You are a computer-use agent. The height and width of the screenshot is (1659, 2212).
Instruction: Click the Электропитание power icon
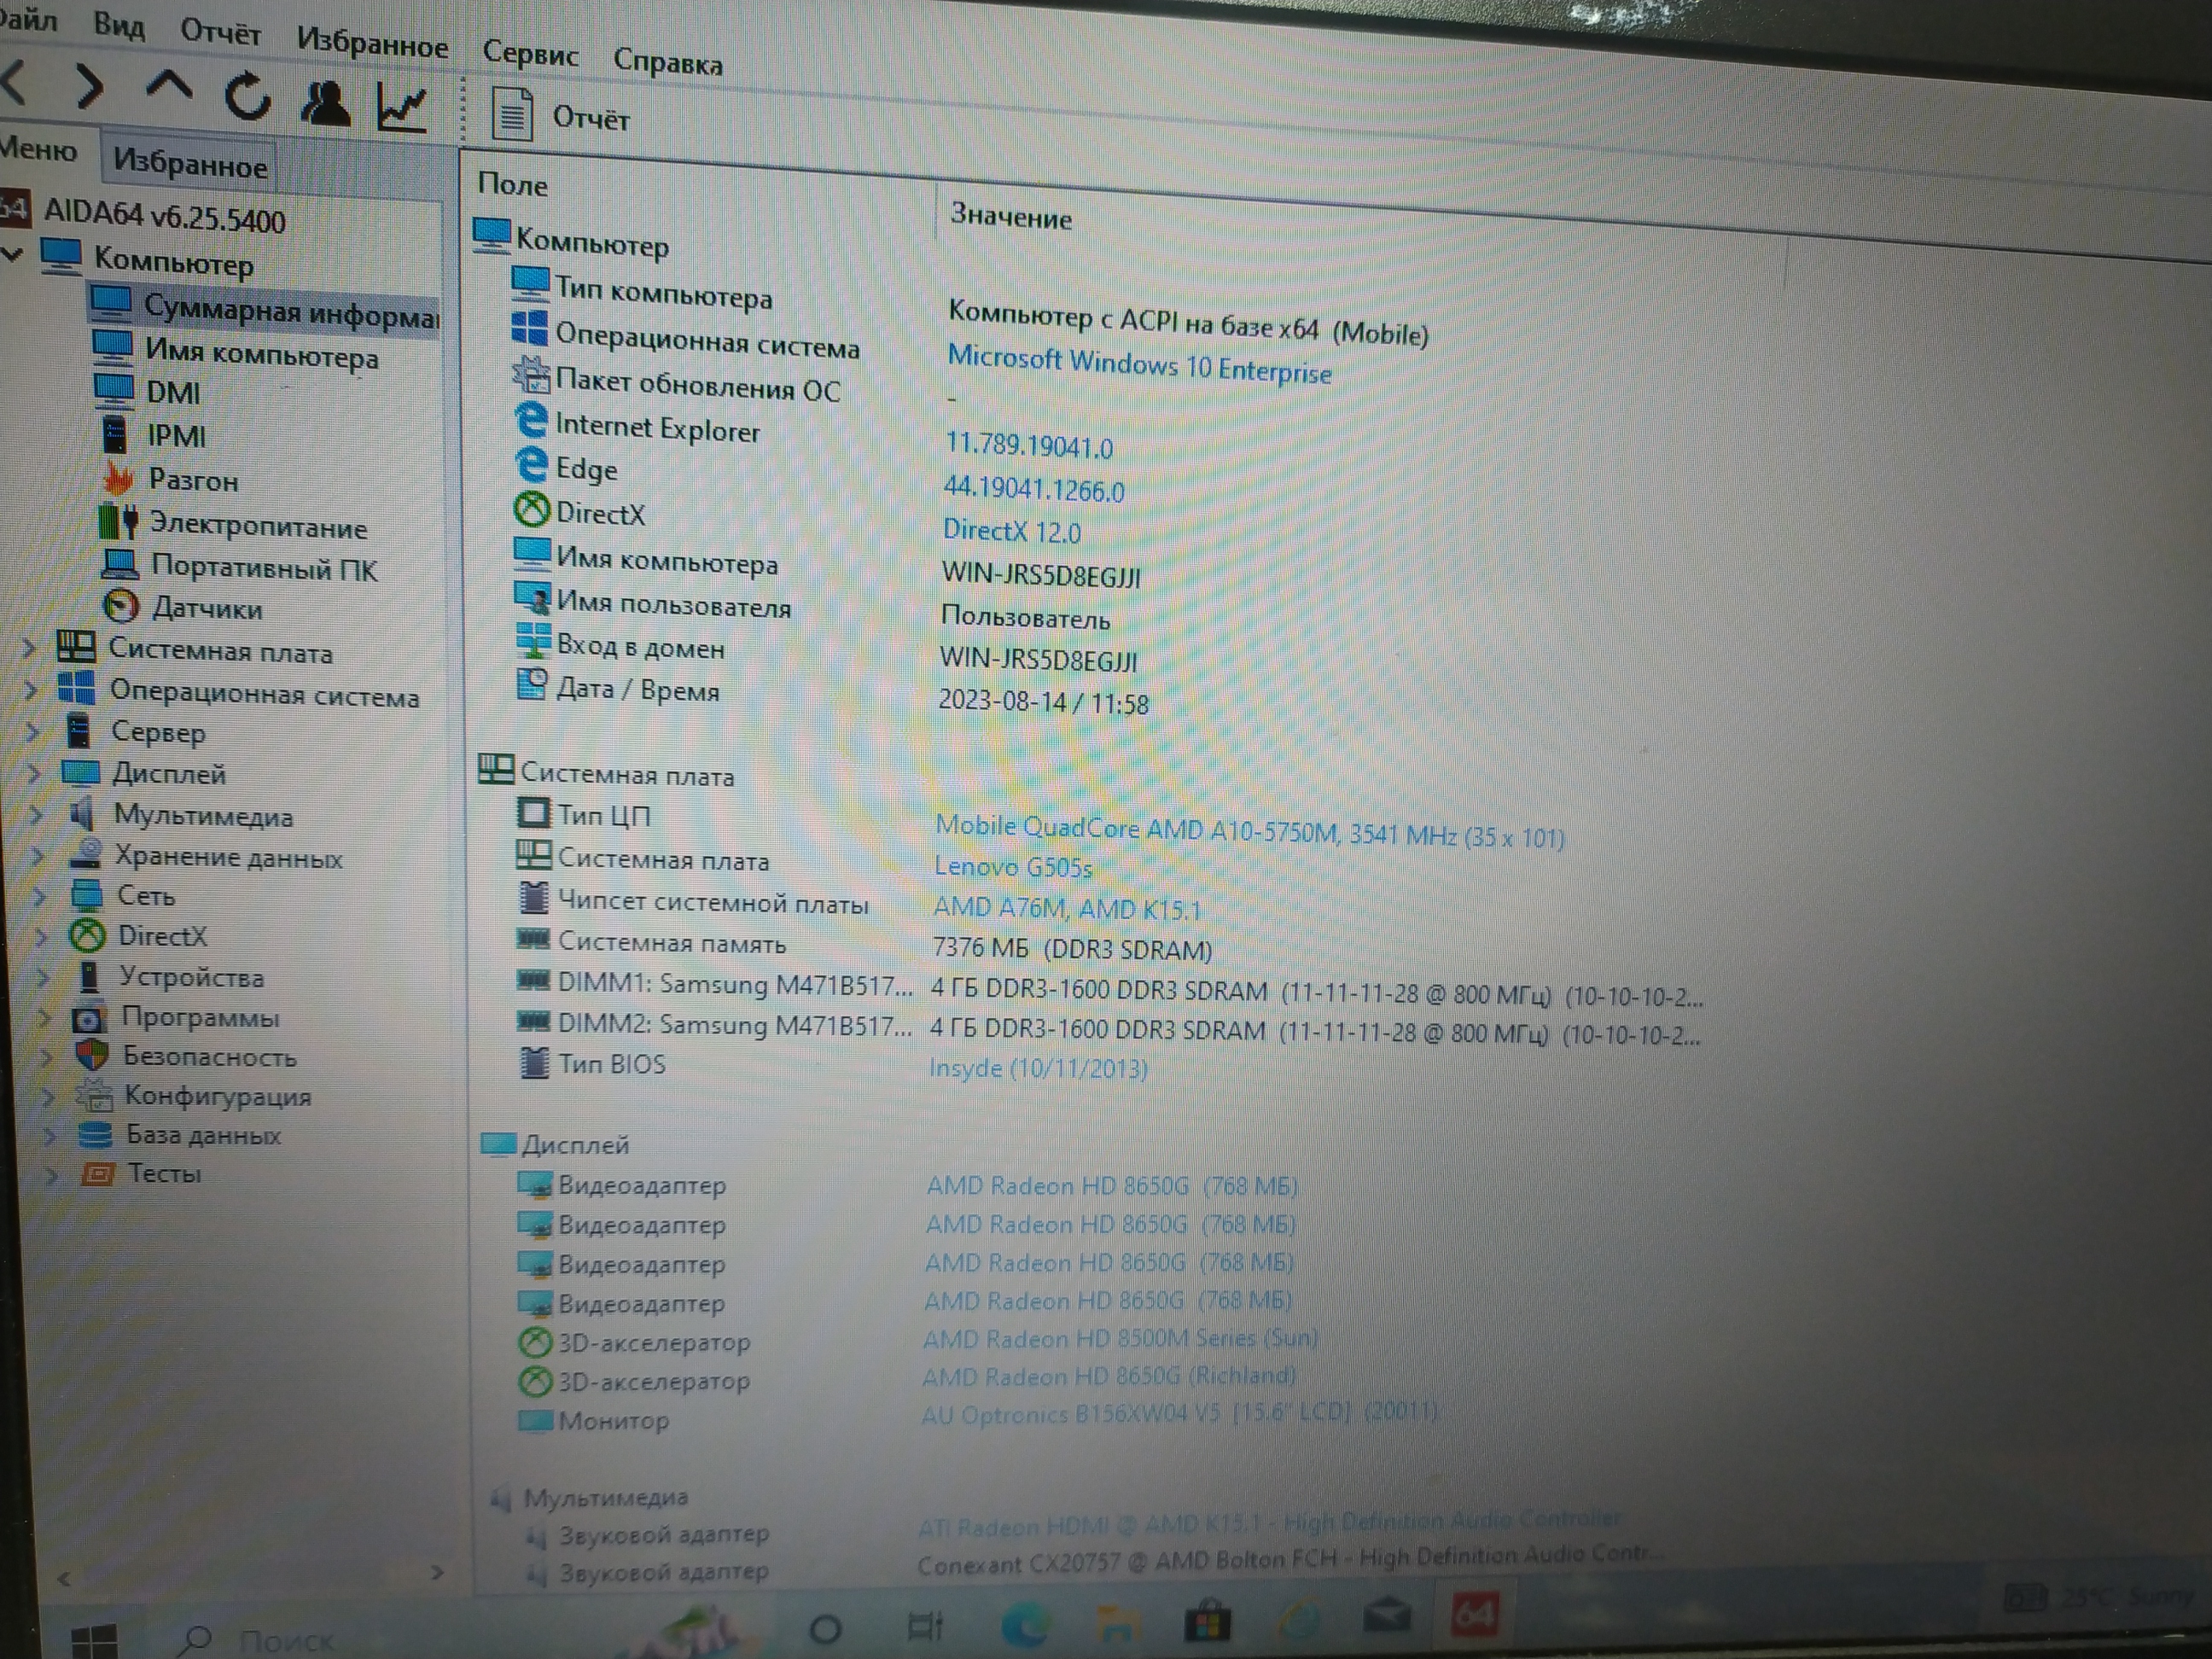(x=118, y=521)
